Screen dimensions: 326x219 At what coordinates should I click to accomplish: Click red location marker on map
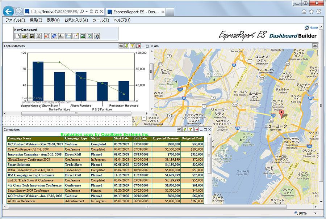click(x=281, y=114)
